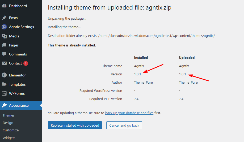Viewport: 244px width, 142px height.
Task: Select the Appearance menu label
Action: 19,105
